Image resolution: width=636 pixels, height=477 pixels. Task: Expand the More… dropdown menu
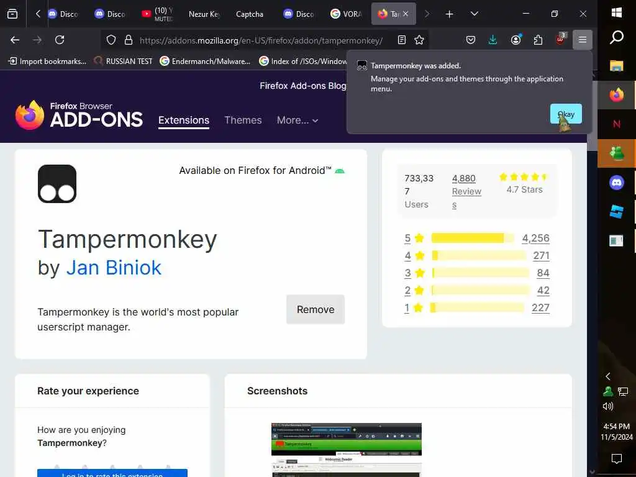[x=298, y=120]
